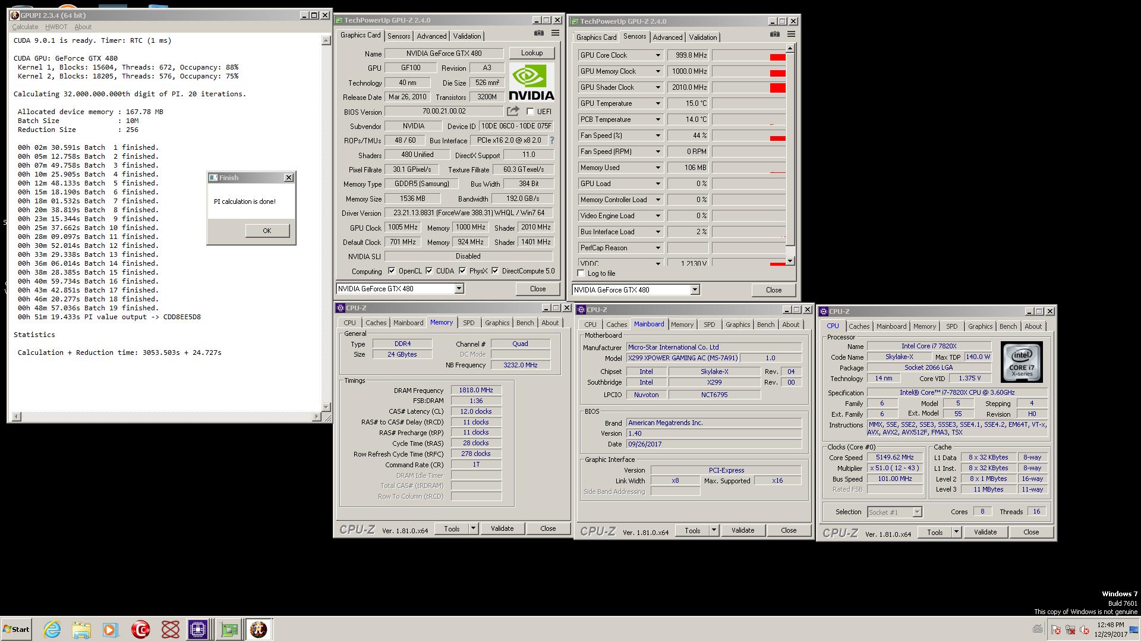Expand the GPU Temperature sensor dropdown
Viewport: 1141px width, 642px height.
click(x=658, y=103)
